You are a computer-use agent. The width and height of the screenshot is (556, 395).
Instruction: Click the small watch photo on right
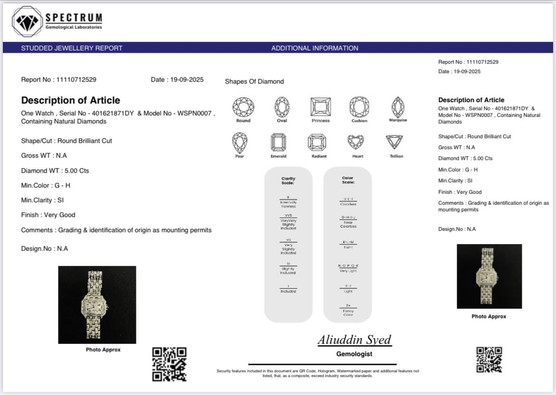click(489, 276)
